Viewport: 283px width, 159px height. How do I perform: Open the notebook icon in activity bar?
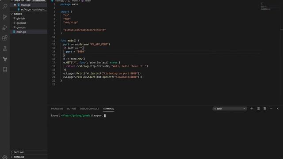(x=5, y=69)
